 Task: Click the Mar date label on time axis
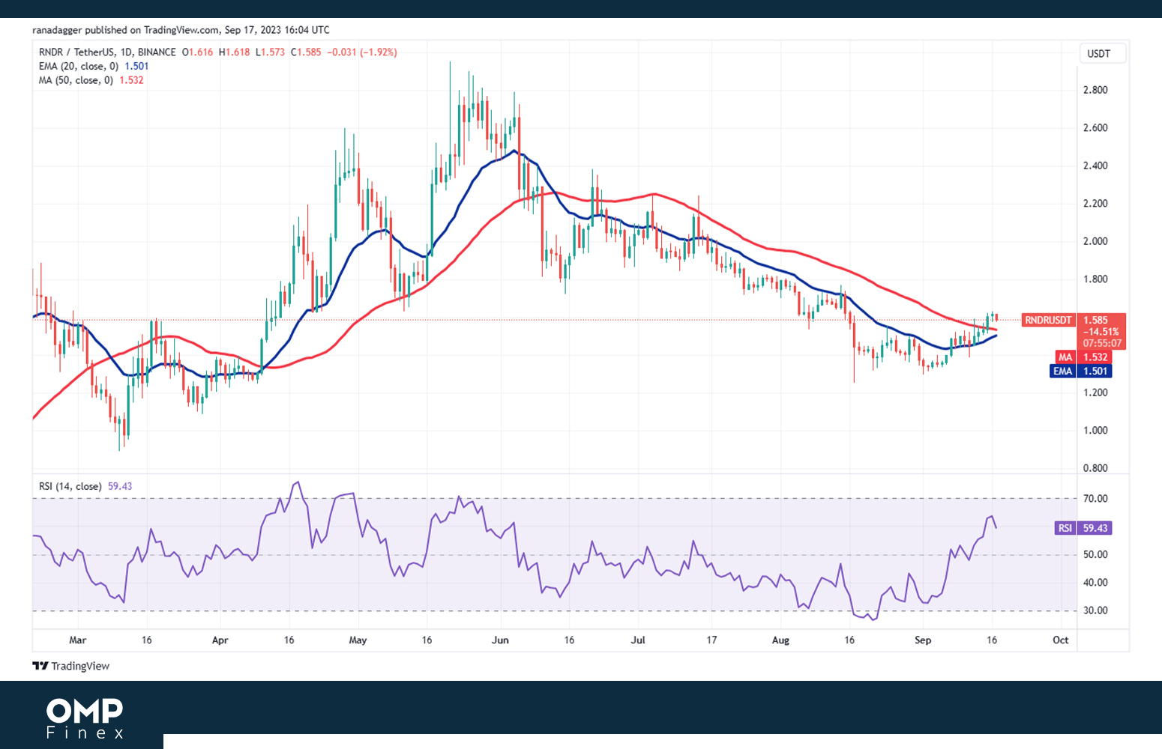coord(77,640)
